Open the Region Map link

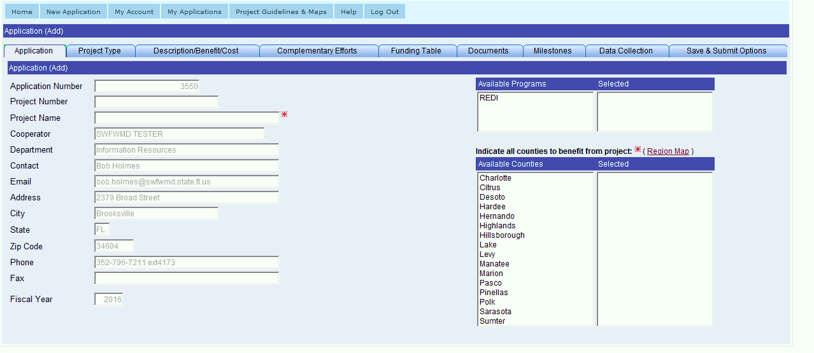click(x=668, y=151)
